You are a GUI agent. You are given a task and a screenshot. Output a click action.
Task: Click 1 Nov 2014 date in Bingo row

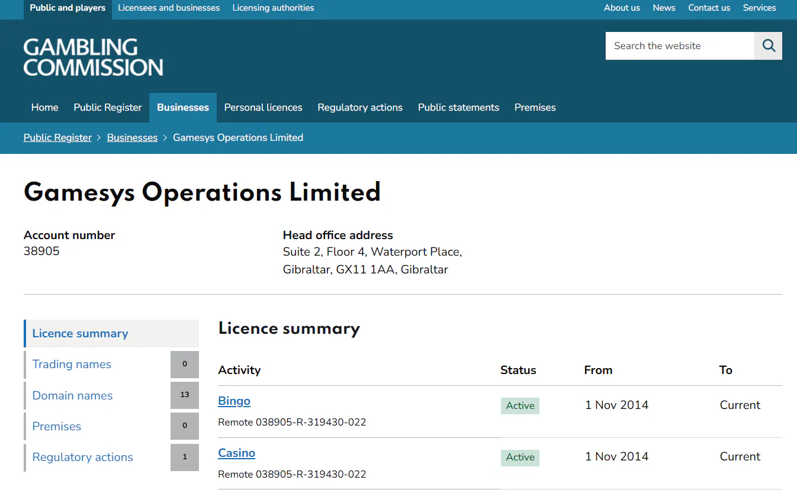(x=616, y=405)
